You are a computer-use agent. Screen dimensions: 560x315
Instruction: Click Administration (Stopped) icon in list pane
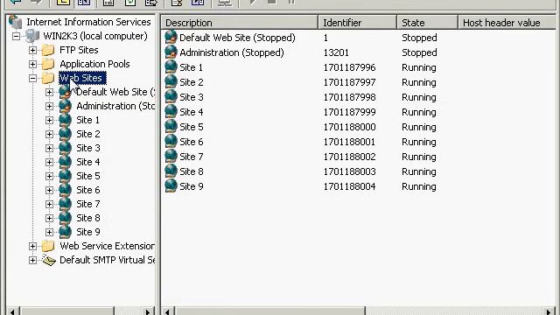[171, 52]
